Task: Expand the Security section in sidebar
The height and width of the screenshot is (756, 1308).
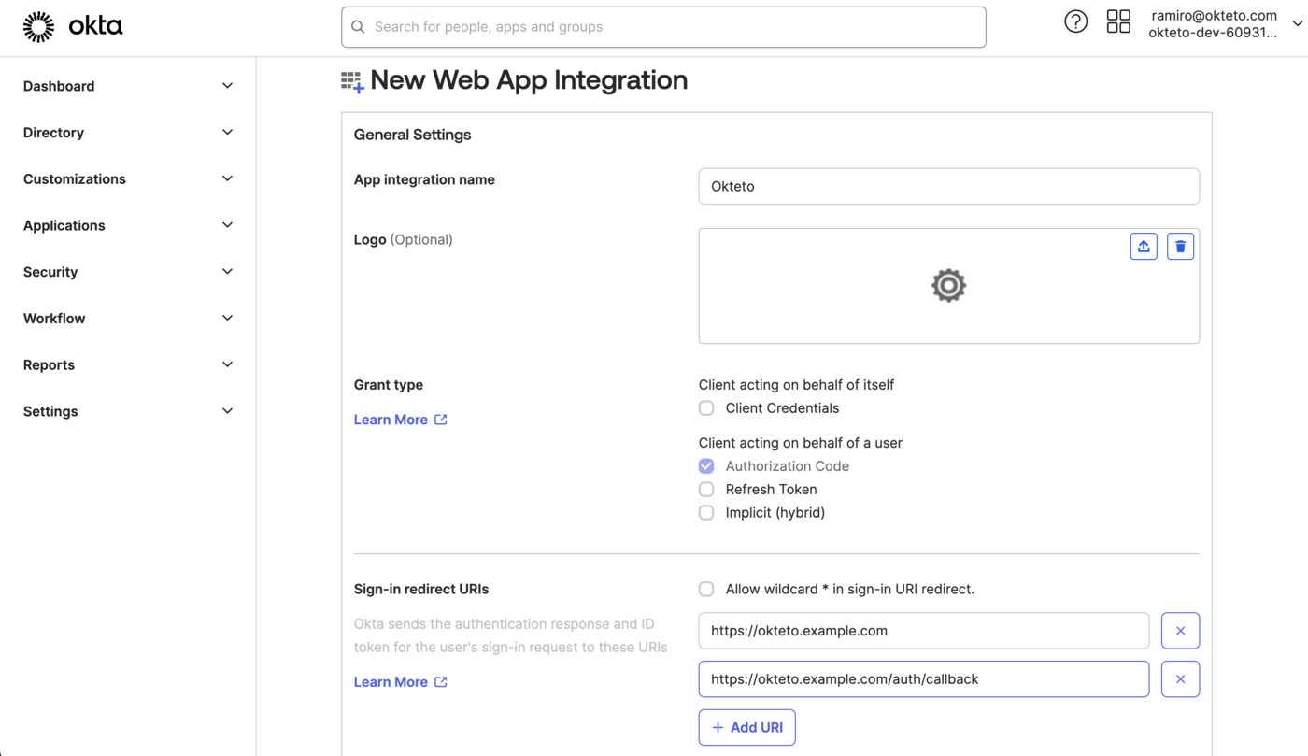Action: [x=50, y=272]
